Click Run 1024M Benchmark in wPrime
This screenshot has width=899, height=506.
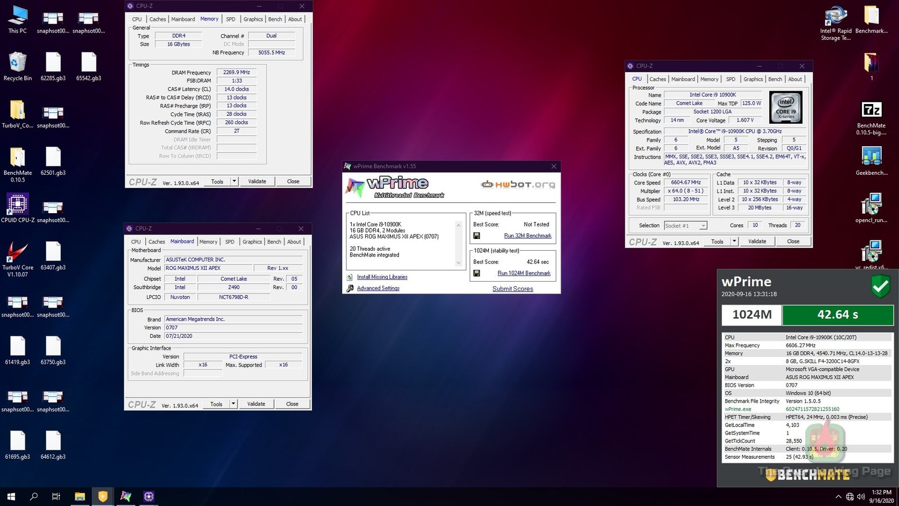pos(524,273)
